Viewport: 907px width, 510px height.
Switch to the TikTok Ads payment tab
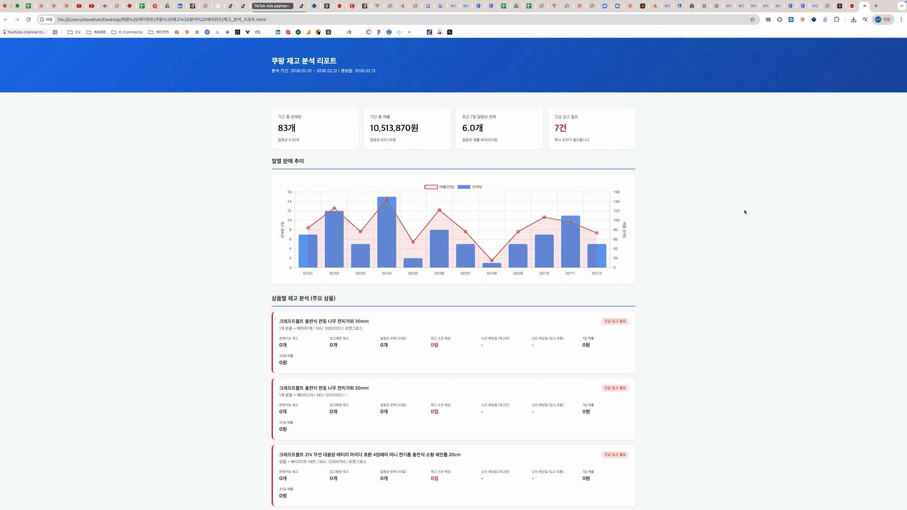tap(273, 6)
